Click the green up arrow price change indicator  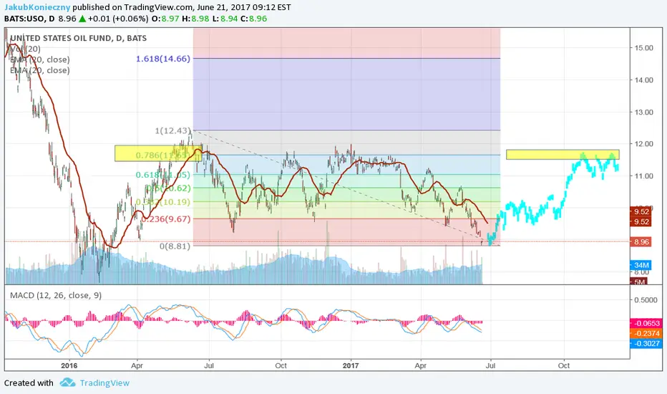[82, 19]
